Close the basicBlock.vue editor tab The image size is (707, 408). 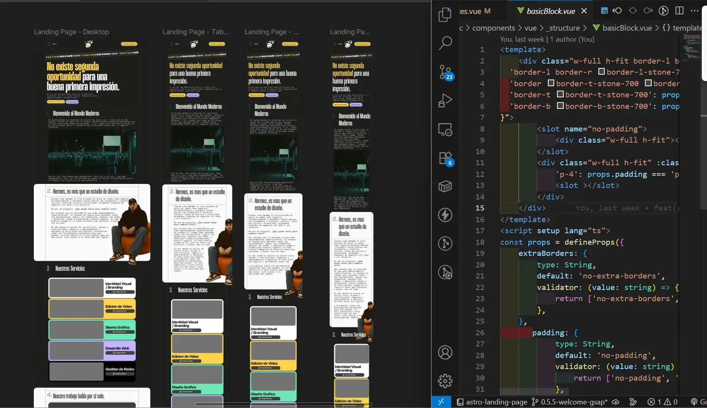tap(584, 11)
